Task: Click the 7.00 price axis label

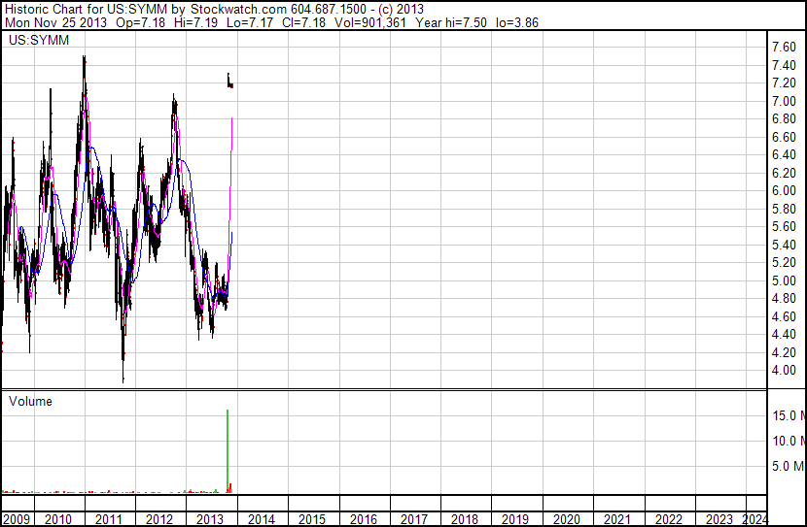Action: pos(784,101)
